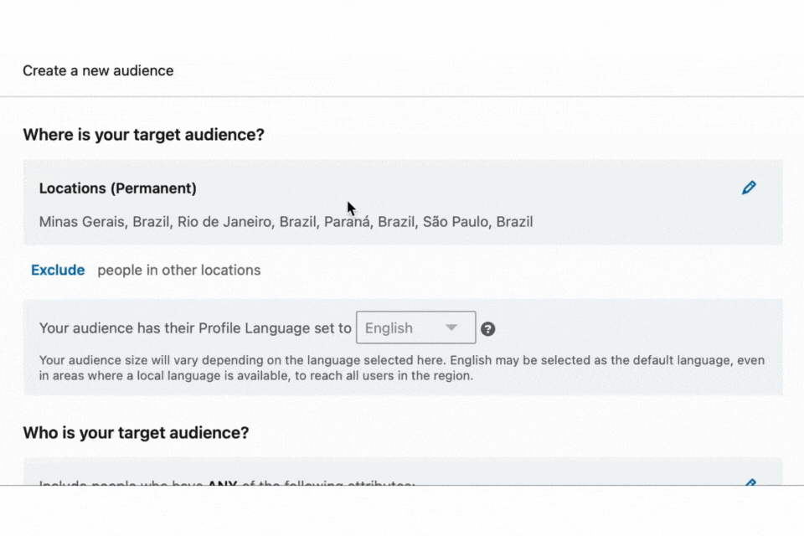The height and width of the screenshot is (536, 804).
Task: Click the audience size language note
Action: click(251, 361)
